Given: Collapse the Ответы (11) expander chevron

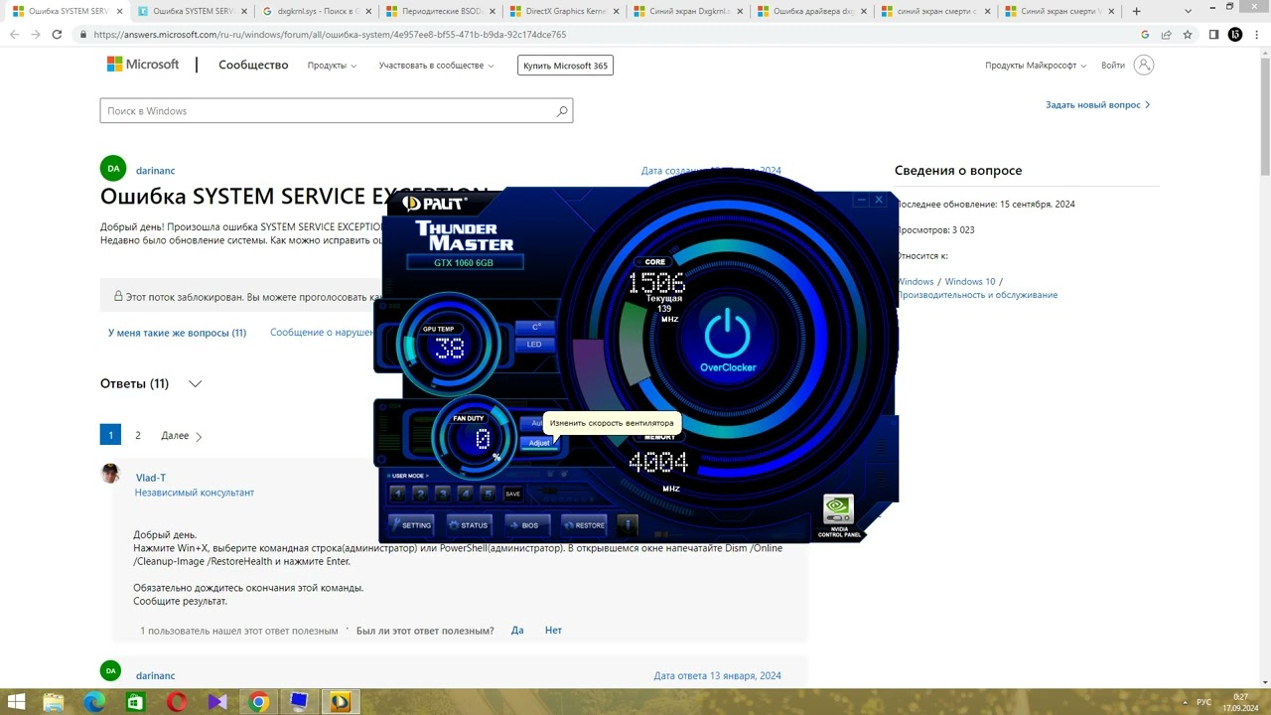Looking at the screenshot, I should pos(195,384).
